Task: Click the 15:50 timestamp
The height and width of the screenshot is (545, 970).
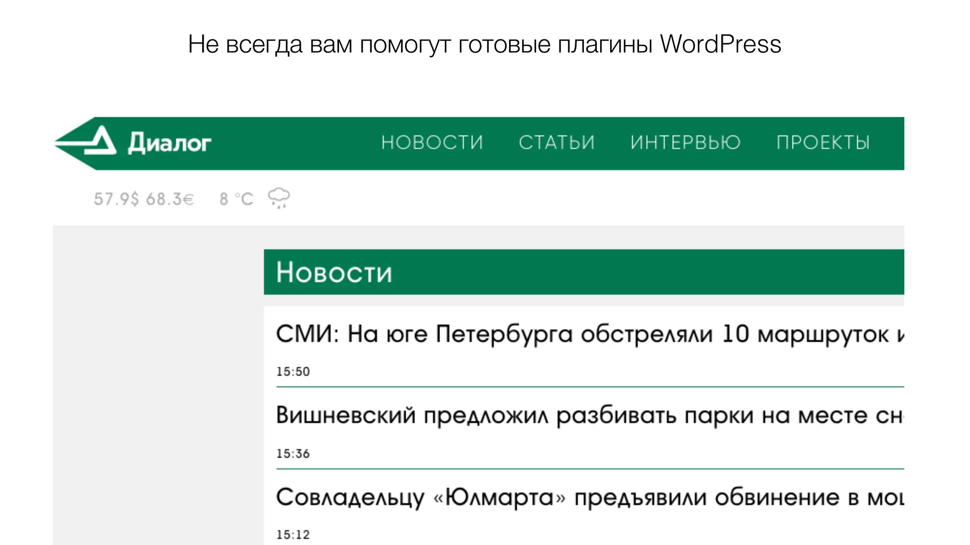Action: tap(293, 372)
